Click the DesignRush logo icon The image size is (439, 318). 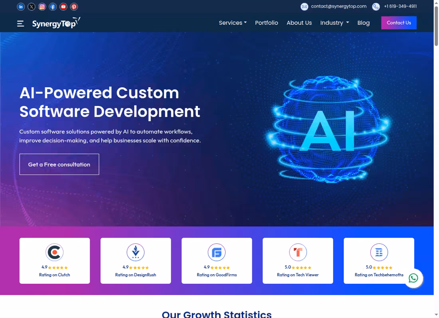tap(136, 252)
